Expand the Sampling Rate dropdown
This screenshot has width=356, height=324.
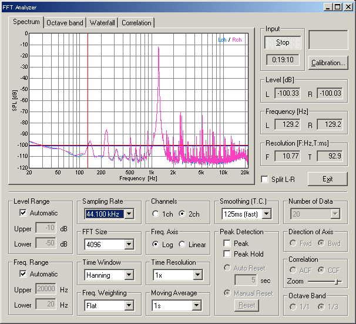tap(129, 214)
